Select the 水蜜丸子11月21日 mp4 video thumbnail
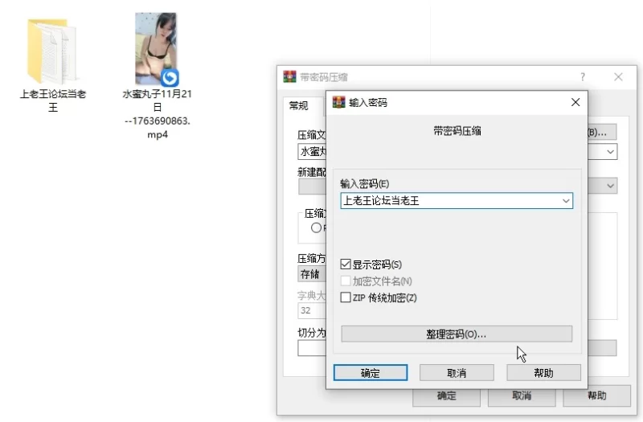The height and width of the screenshot is (422, 643). click(157, 49)
